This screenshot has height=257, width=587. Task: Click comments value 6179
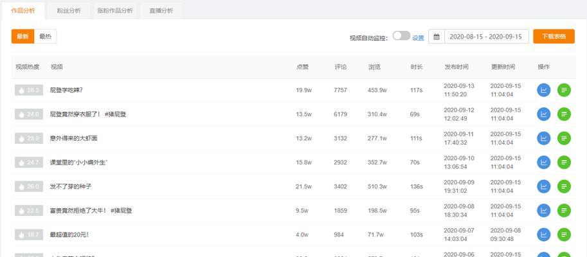340,114
